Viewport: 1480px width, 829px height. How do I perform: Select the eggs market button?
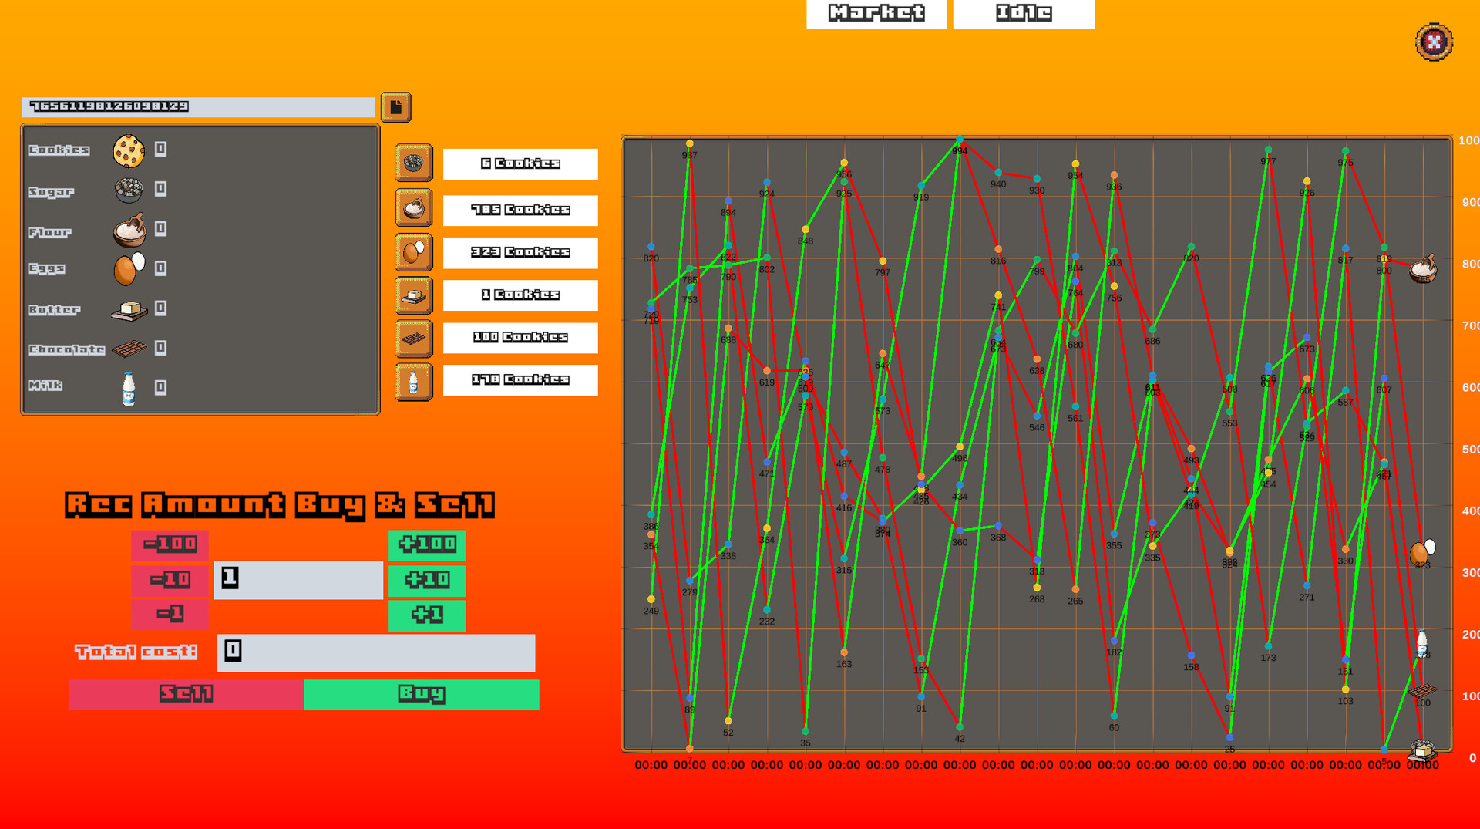point(413,252)
